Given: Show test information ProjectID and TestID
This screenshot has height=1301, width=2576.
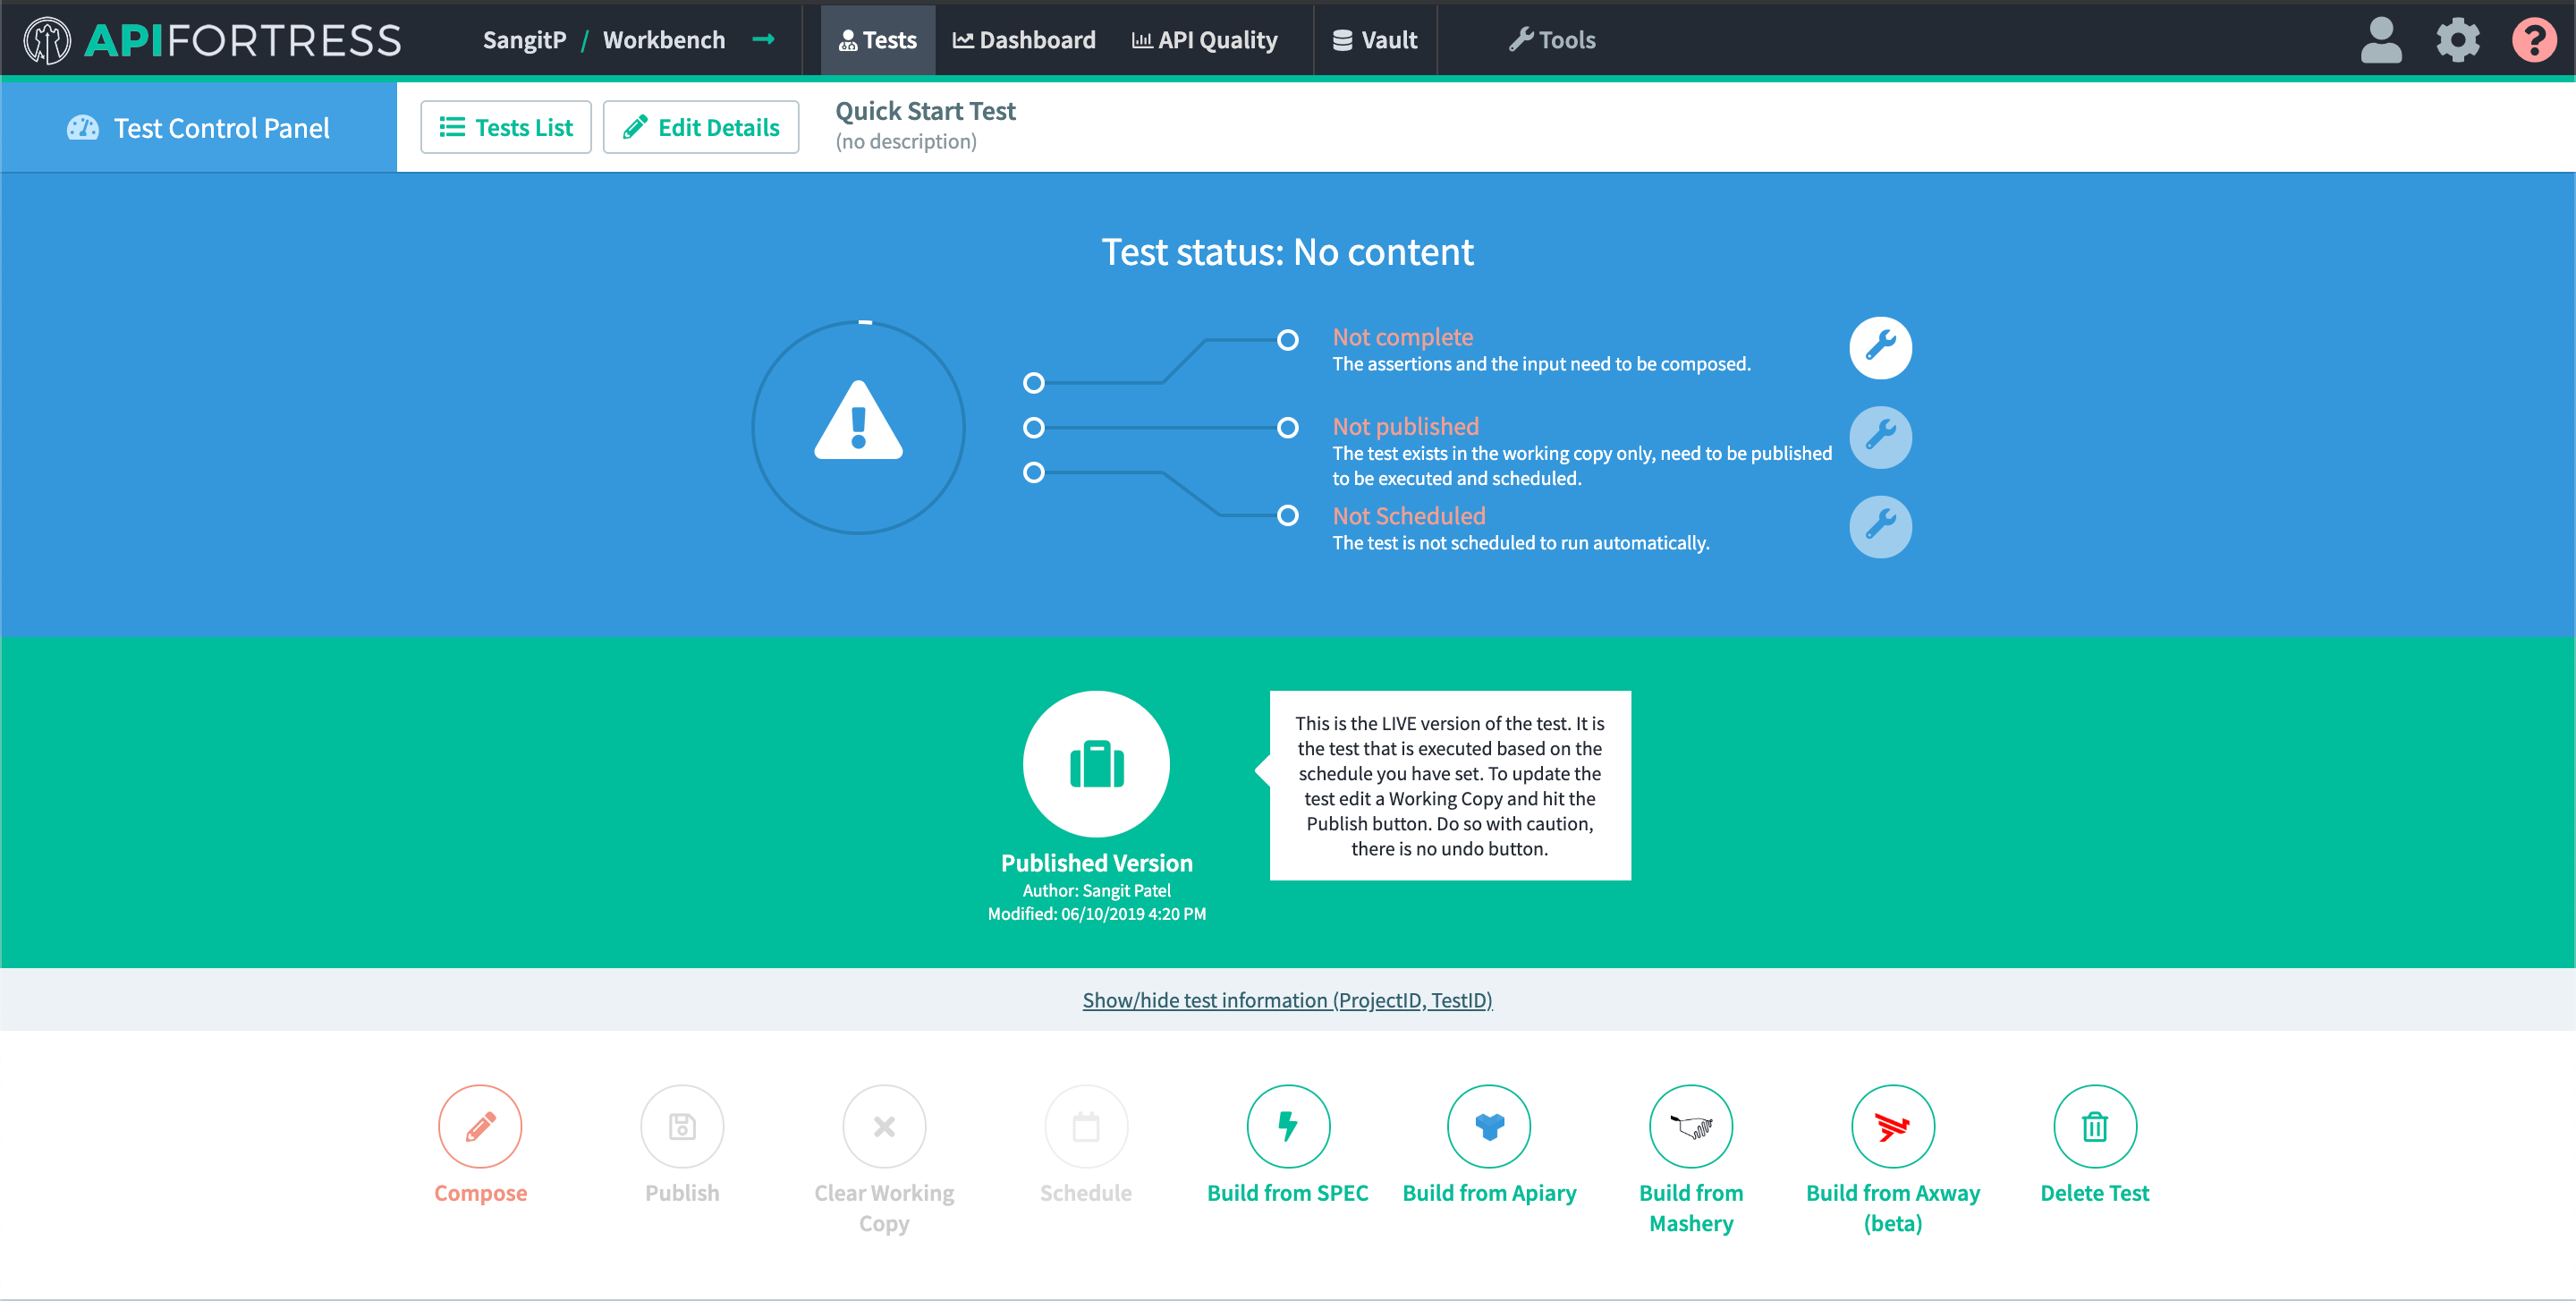Looking at the screenshot, I should (1287, 999).
